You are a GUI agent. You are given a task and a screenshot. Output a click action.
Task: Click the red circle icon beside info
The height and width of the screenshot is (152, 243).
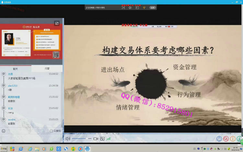[x=226, y=139]
